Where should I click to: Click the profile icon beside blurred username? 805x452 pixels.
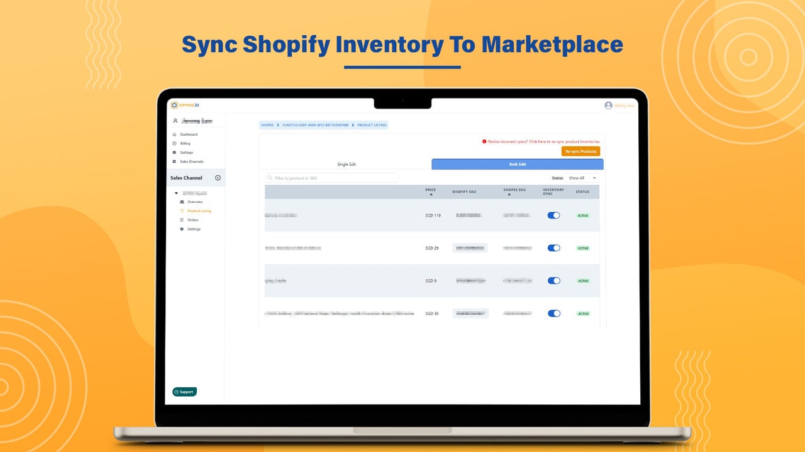coord(175,121)
